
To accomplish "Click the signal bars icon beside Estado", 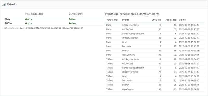I will point(4,4).
